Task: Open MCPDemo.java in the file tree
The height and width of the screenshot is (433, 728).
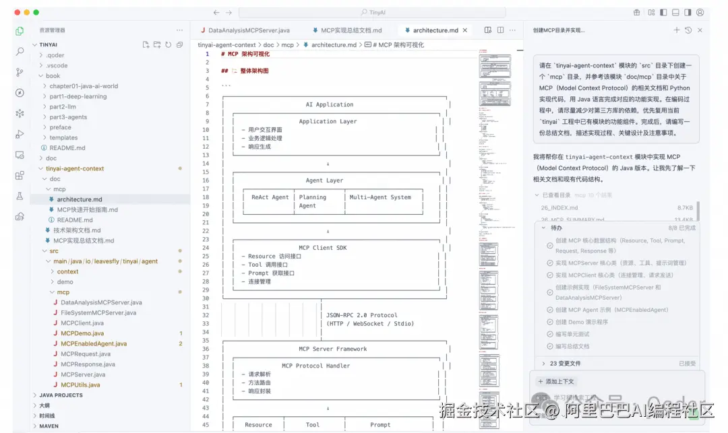Action: [82, 333]
